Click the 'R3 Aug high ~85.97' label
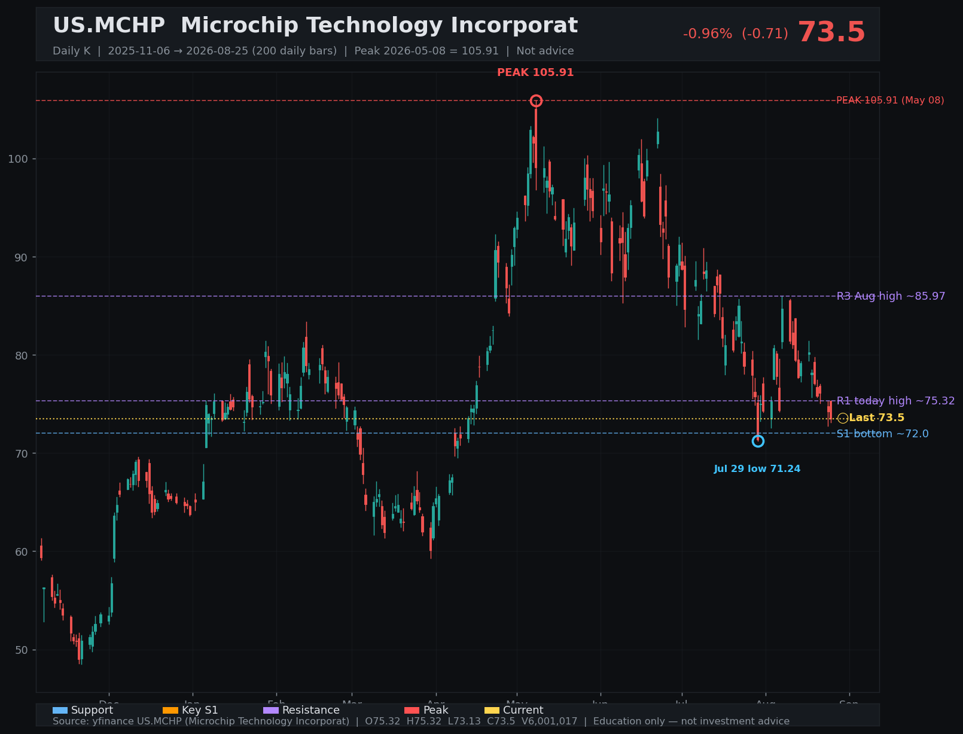 (x=891, y=296)
